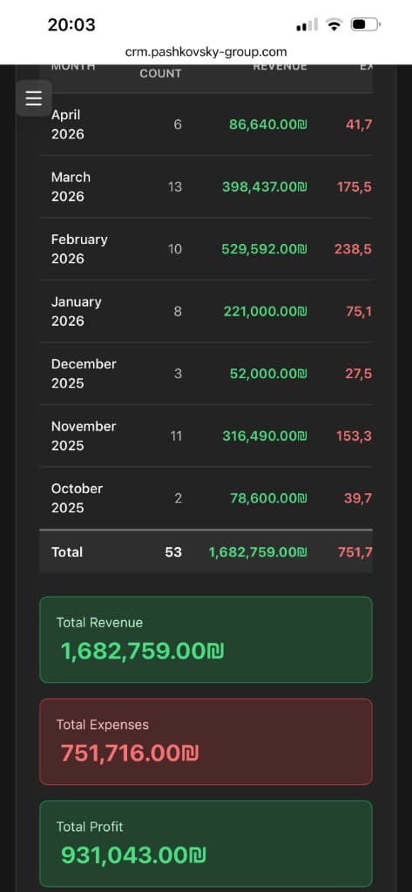Screen dimensions: 412x892
Task: Open the Total Expenses summary card
Action: pos(206,742)
